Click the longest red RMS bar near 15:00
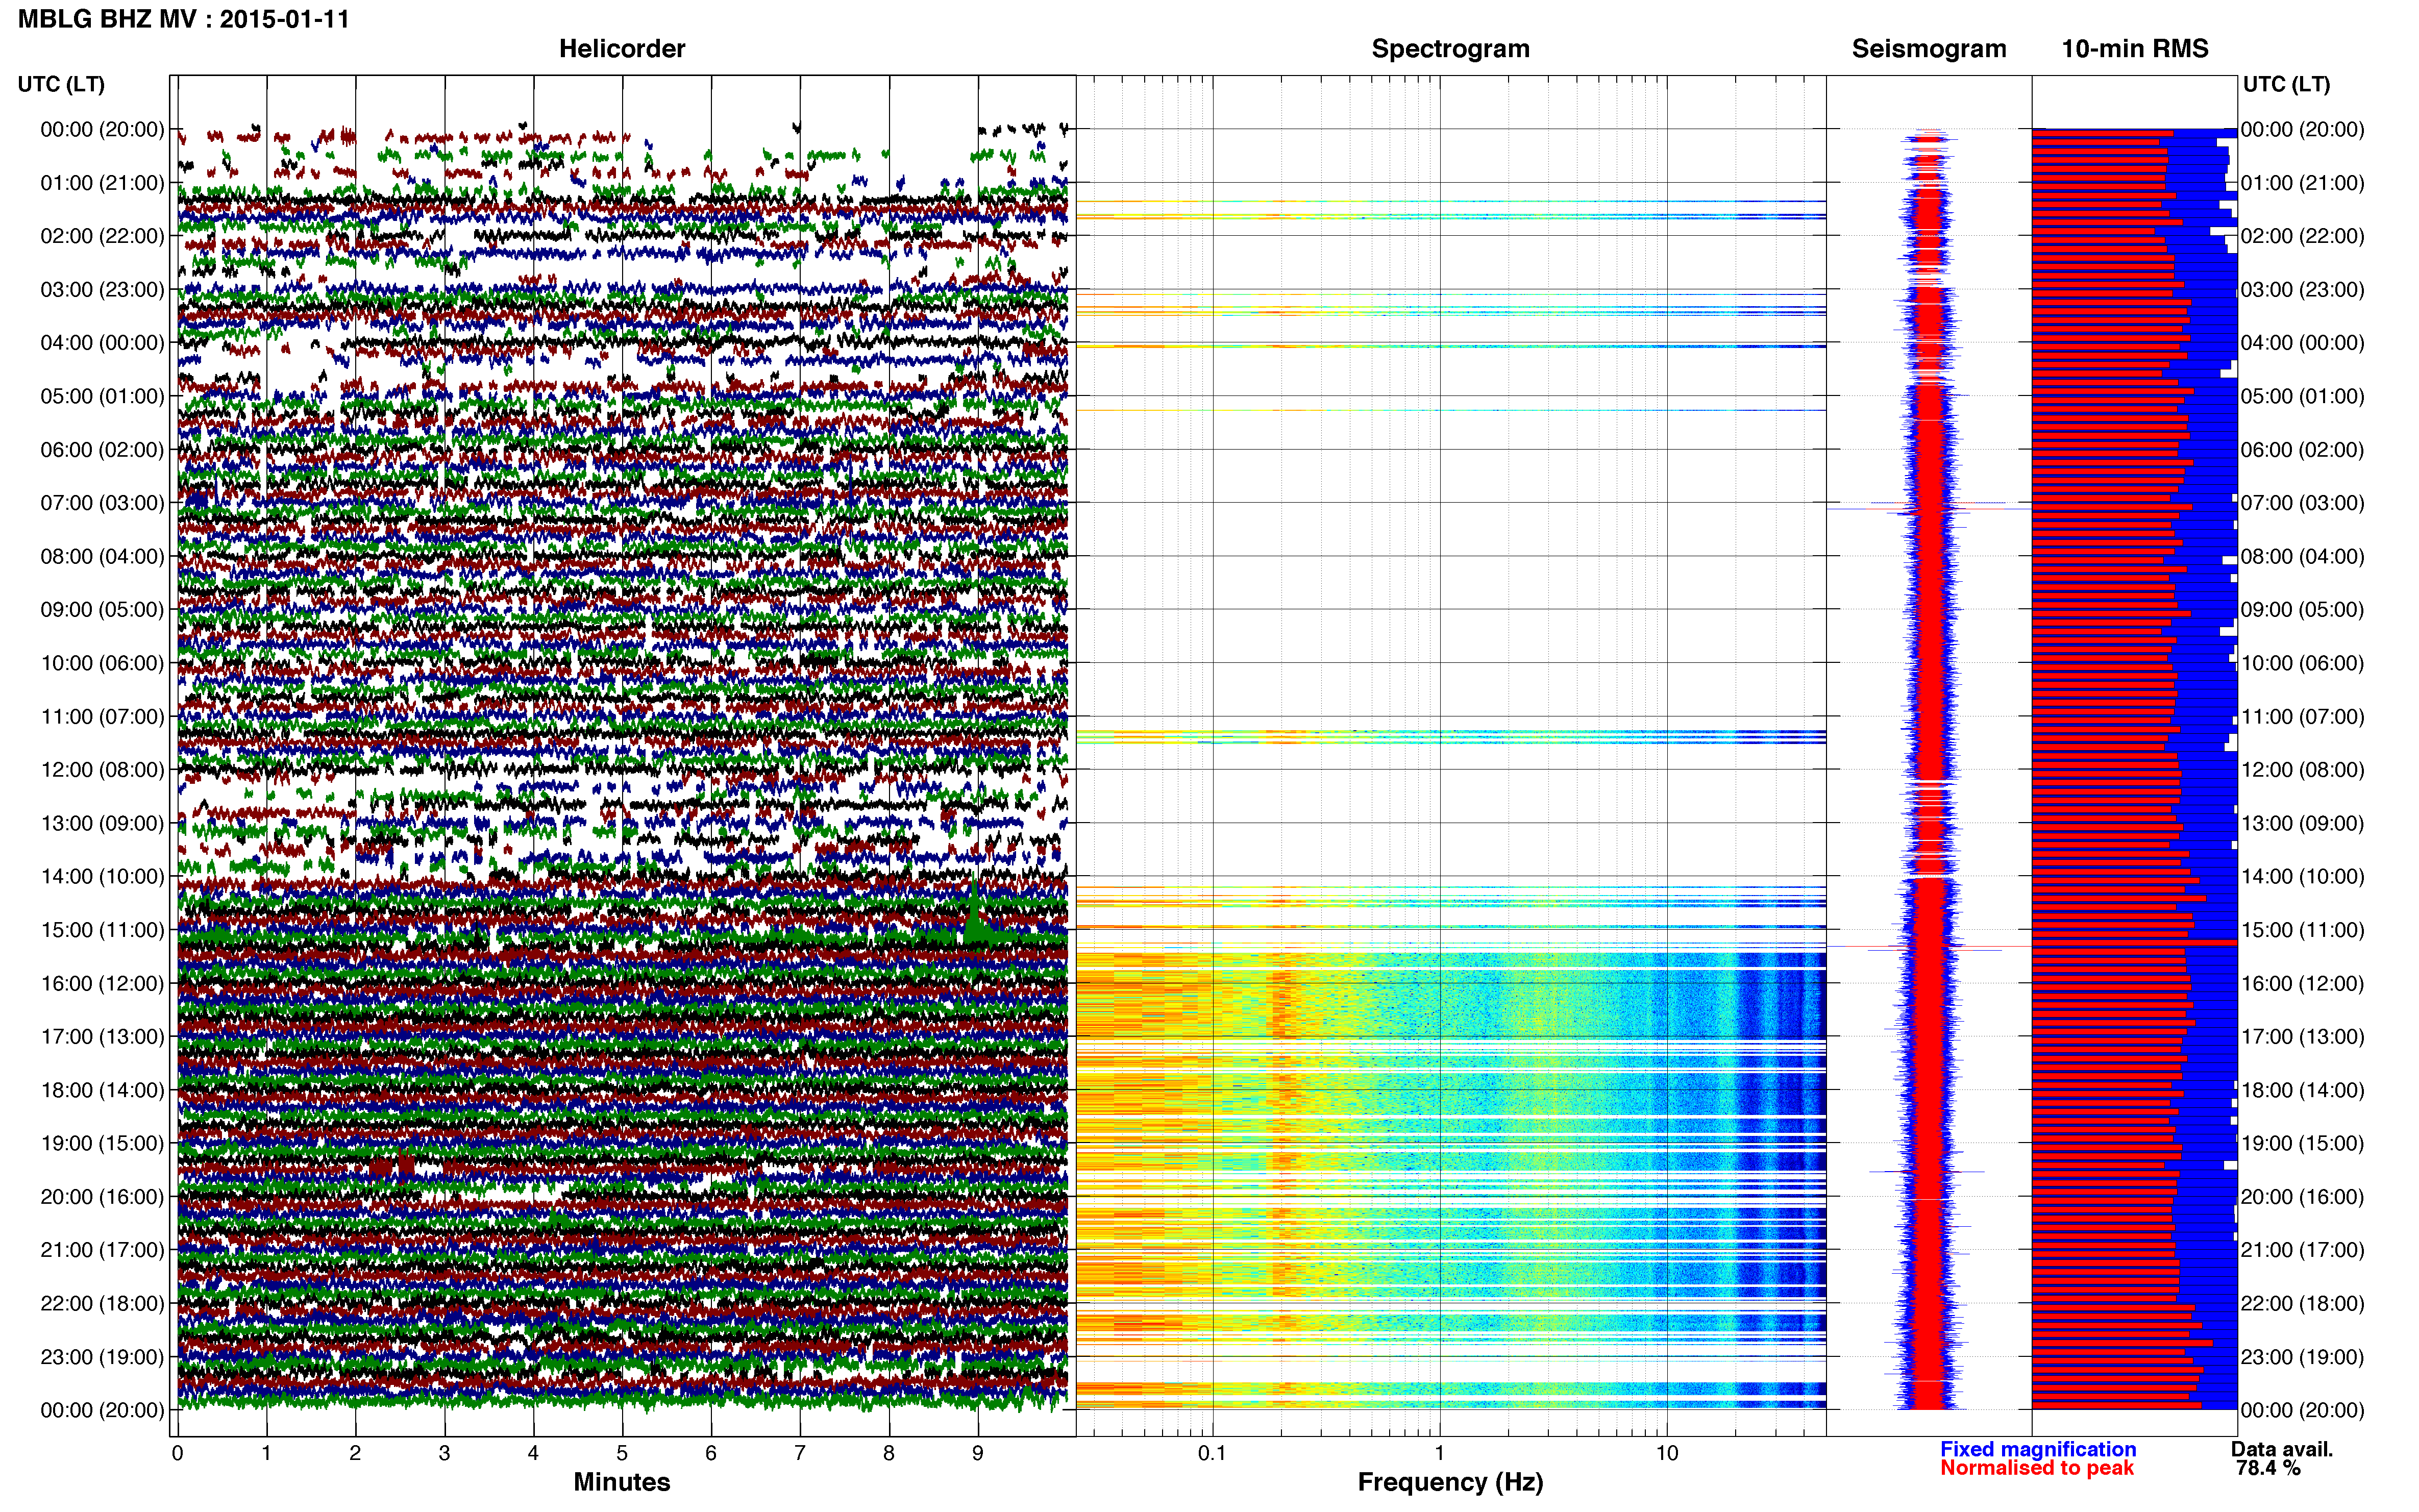 (x=2134, y=943)
